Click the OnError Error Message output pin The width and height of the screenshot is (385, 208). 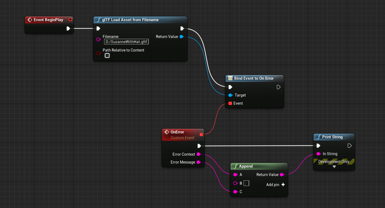point(199,162)
